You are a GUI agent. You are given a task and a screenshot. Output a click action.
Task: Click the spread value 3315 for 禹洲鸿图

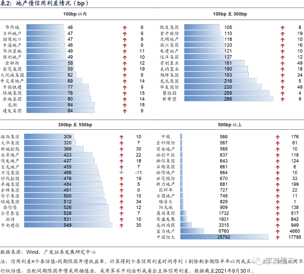tap(224, 225)
